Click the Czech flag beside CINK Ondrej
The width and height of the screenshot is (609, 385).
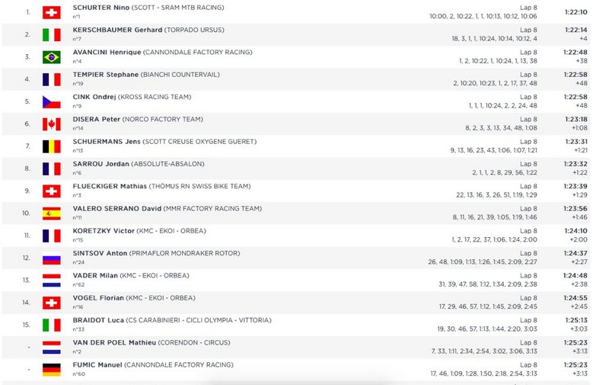coord(51,102)
